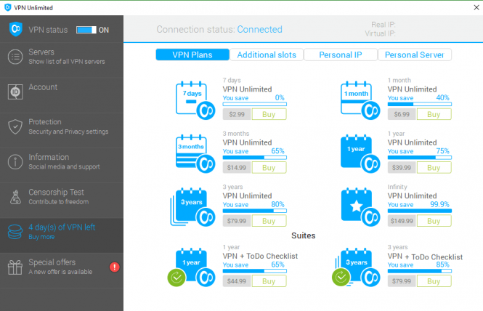Open the Personal IP tab
Image resolution: width=483 pixels, height=311 pixels.
(341, 55)
